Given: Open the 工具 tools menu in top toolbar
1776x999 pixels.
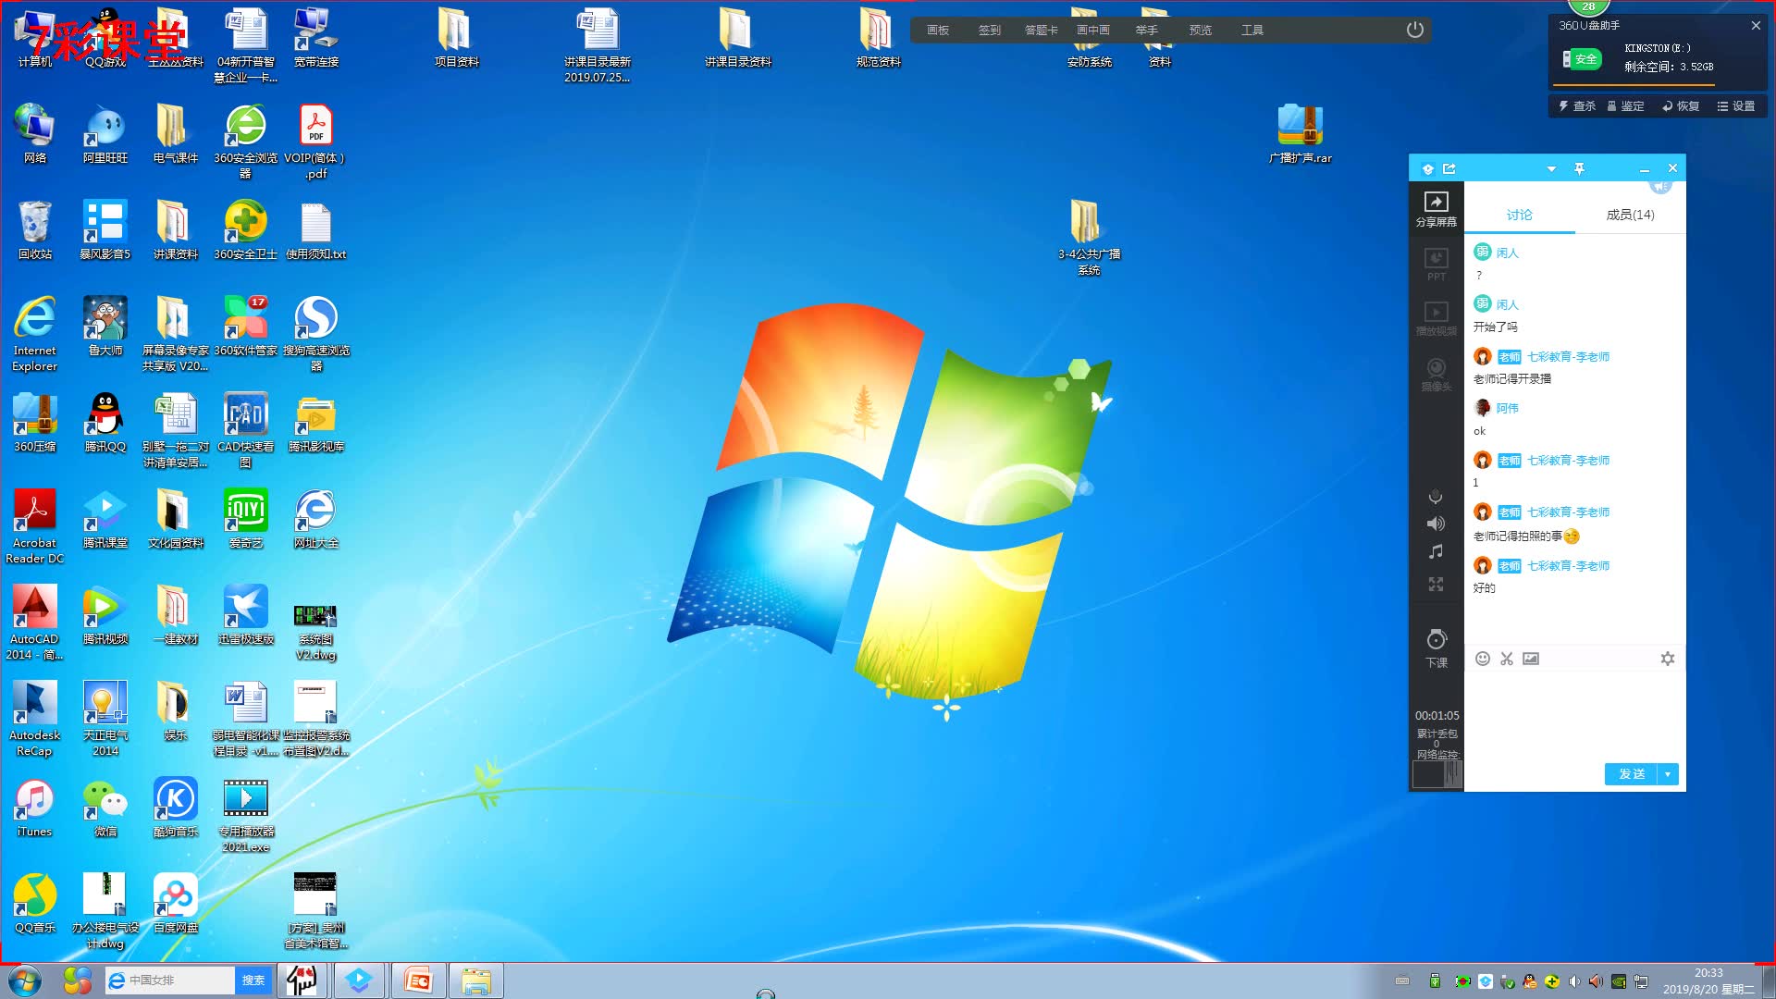Looking at the screenshot, I should pyautogui.click(x=1252, y=30).
